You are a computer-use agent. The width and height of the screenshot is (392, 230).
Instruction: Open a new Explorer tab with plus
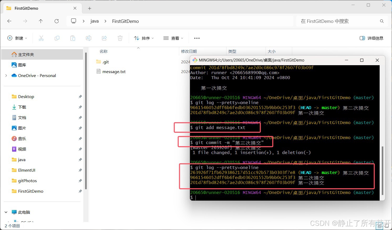[90, 8]
